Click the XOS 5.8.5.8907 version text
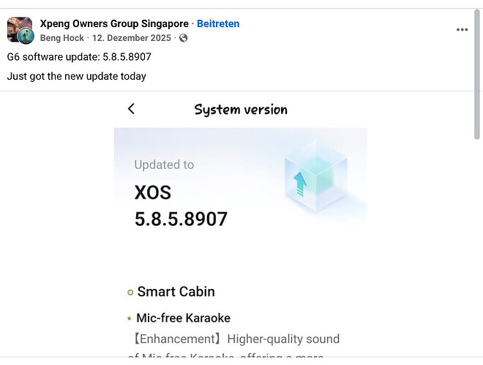 [181, 206]
